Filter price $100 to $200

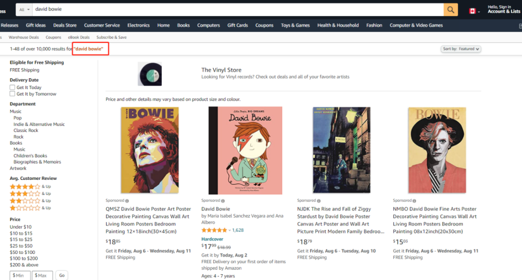[x=24, y=259]
